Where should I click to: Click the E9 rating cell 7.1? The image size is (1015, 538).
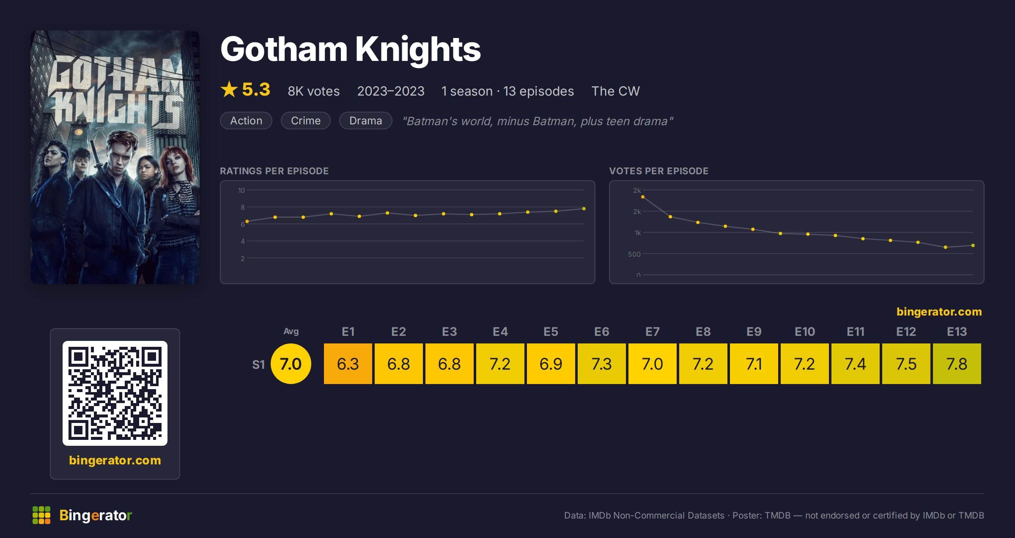coord(754,364)
